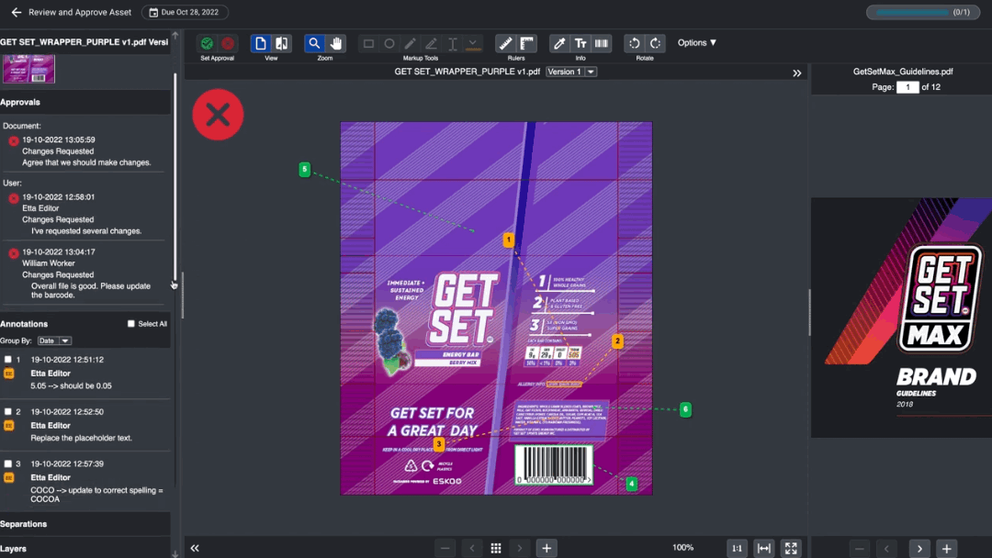Select the ellipse markup tool
The width and height of the screenshot is (992, 558).
[389, 42]
